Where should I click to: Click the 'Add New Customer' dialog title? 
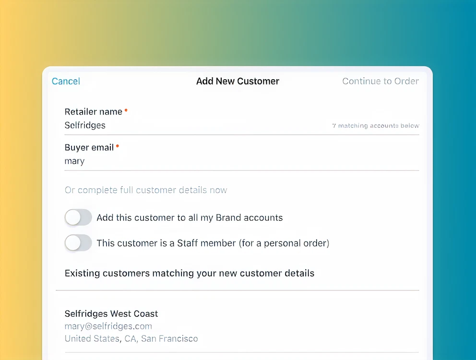click(x=238, y=81)
